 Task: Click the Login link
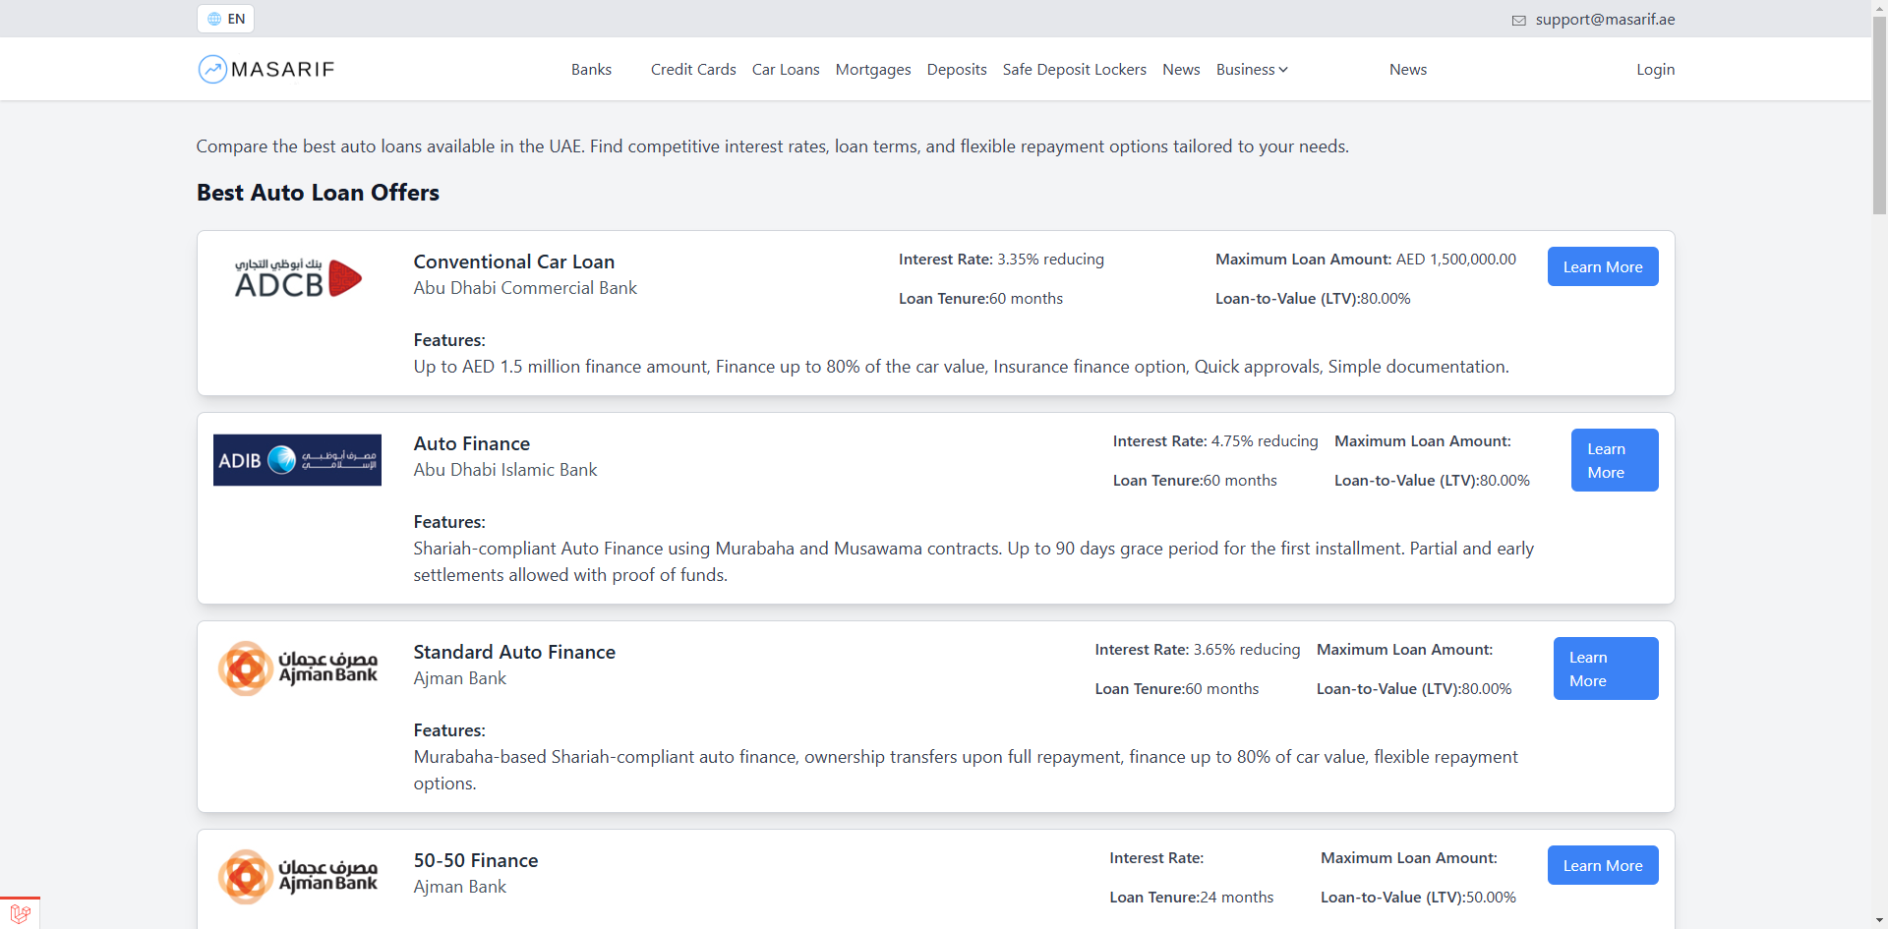(1655, 70)
